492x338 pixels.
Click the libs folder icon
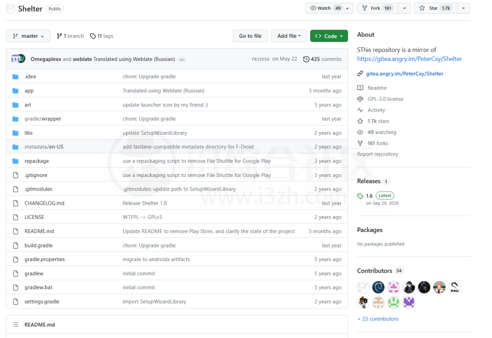pyautogui.click(x=15, y=133)
